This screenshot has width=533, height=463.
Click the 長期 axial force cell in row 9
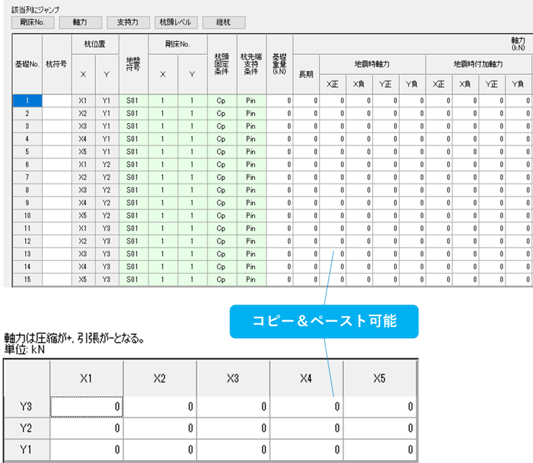click(306, 203)
